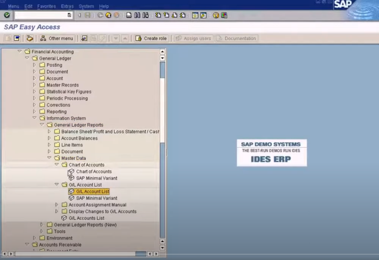Image resolution: width=379 pixels, height=260 pixels.
Task: Expand General Ledger Reports (New) folder
Action: pyautogui.click(x=42, y=224)
